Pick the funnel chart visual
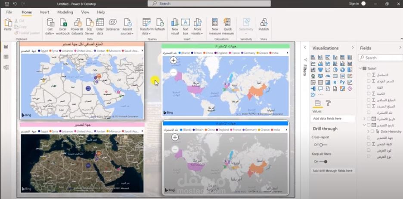Image resolution: width=403 pixels, height=199 pixels. point(320,70)
